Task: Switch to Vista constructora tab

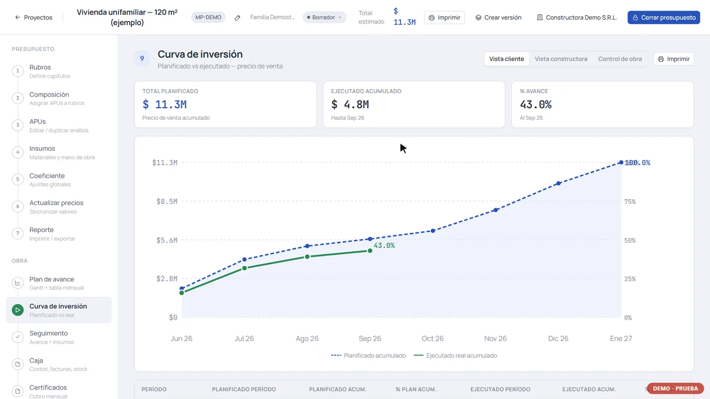Action: pos(561,59)
